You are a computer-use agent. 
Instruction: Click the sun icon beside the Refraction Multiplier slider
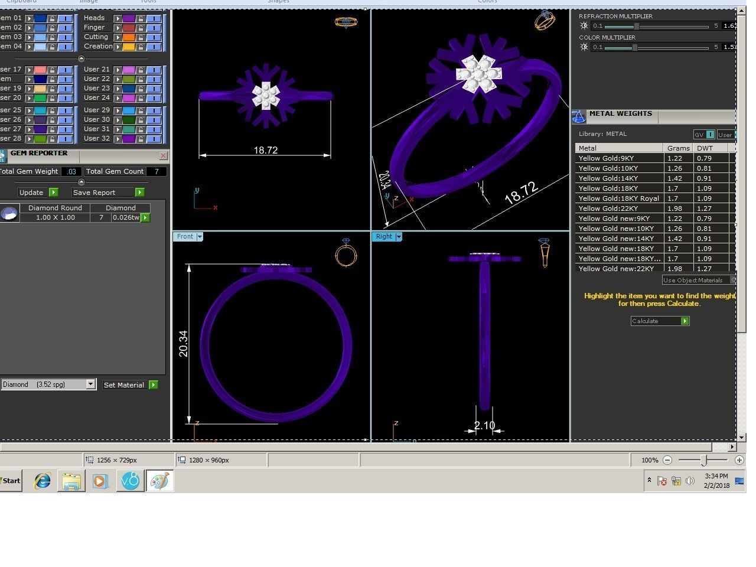tap(584, 26)
